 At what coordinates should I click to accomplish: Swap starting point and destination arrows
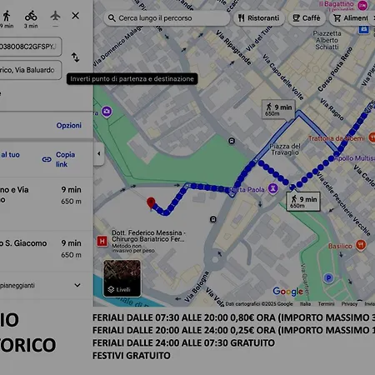75,57
